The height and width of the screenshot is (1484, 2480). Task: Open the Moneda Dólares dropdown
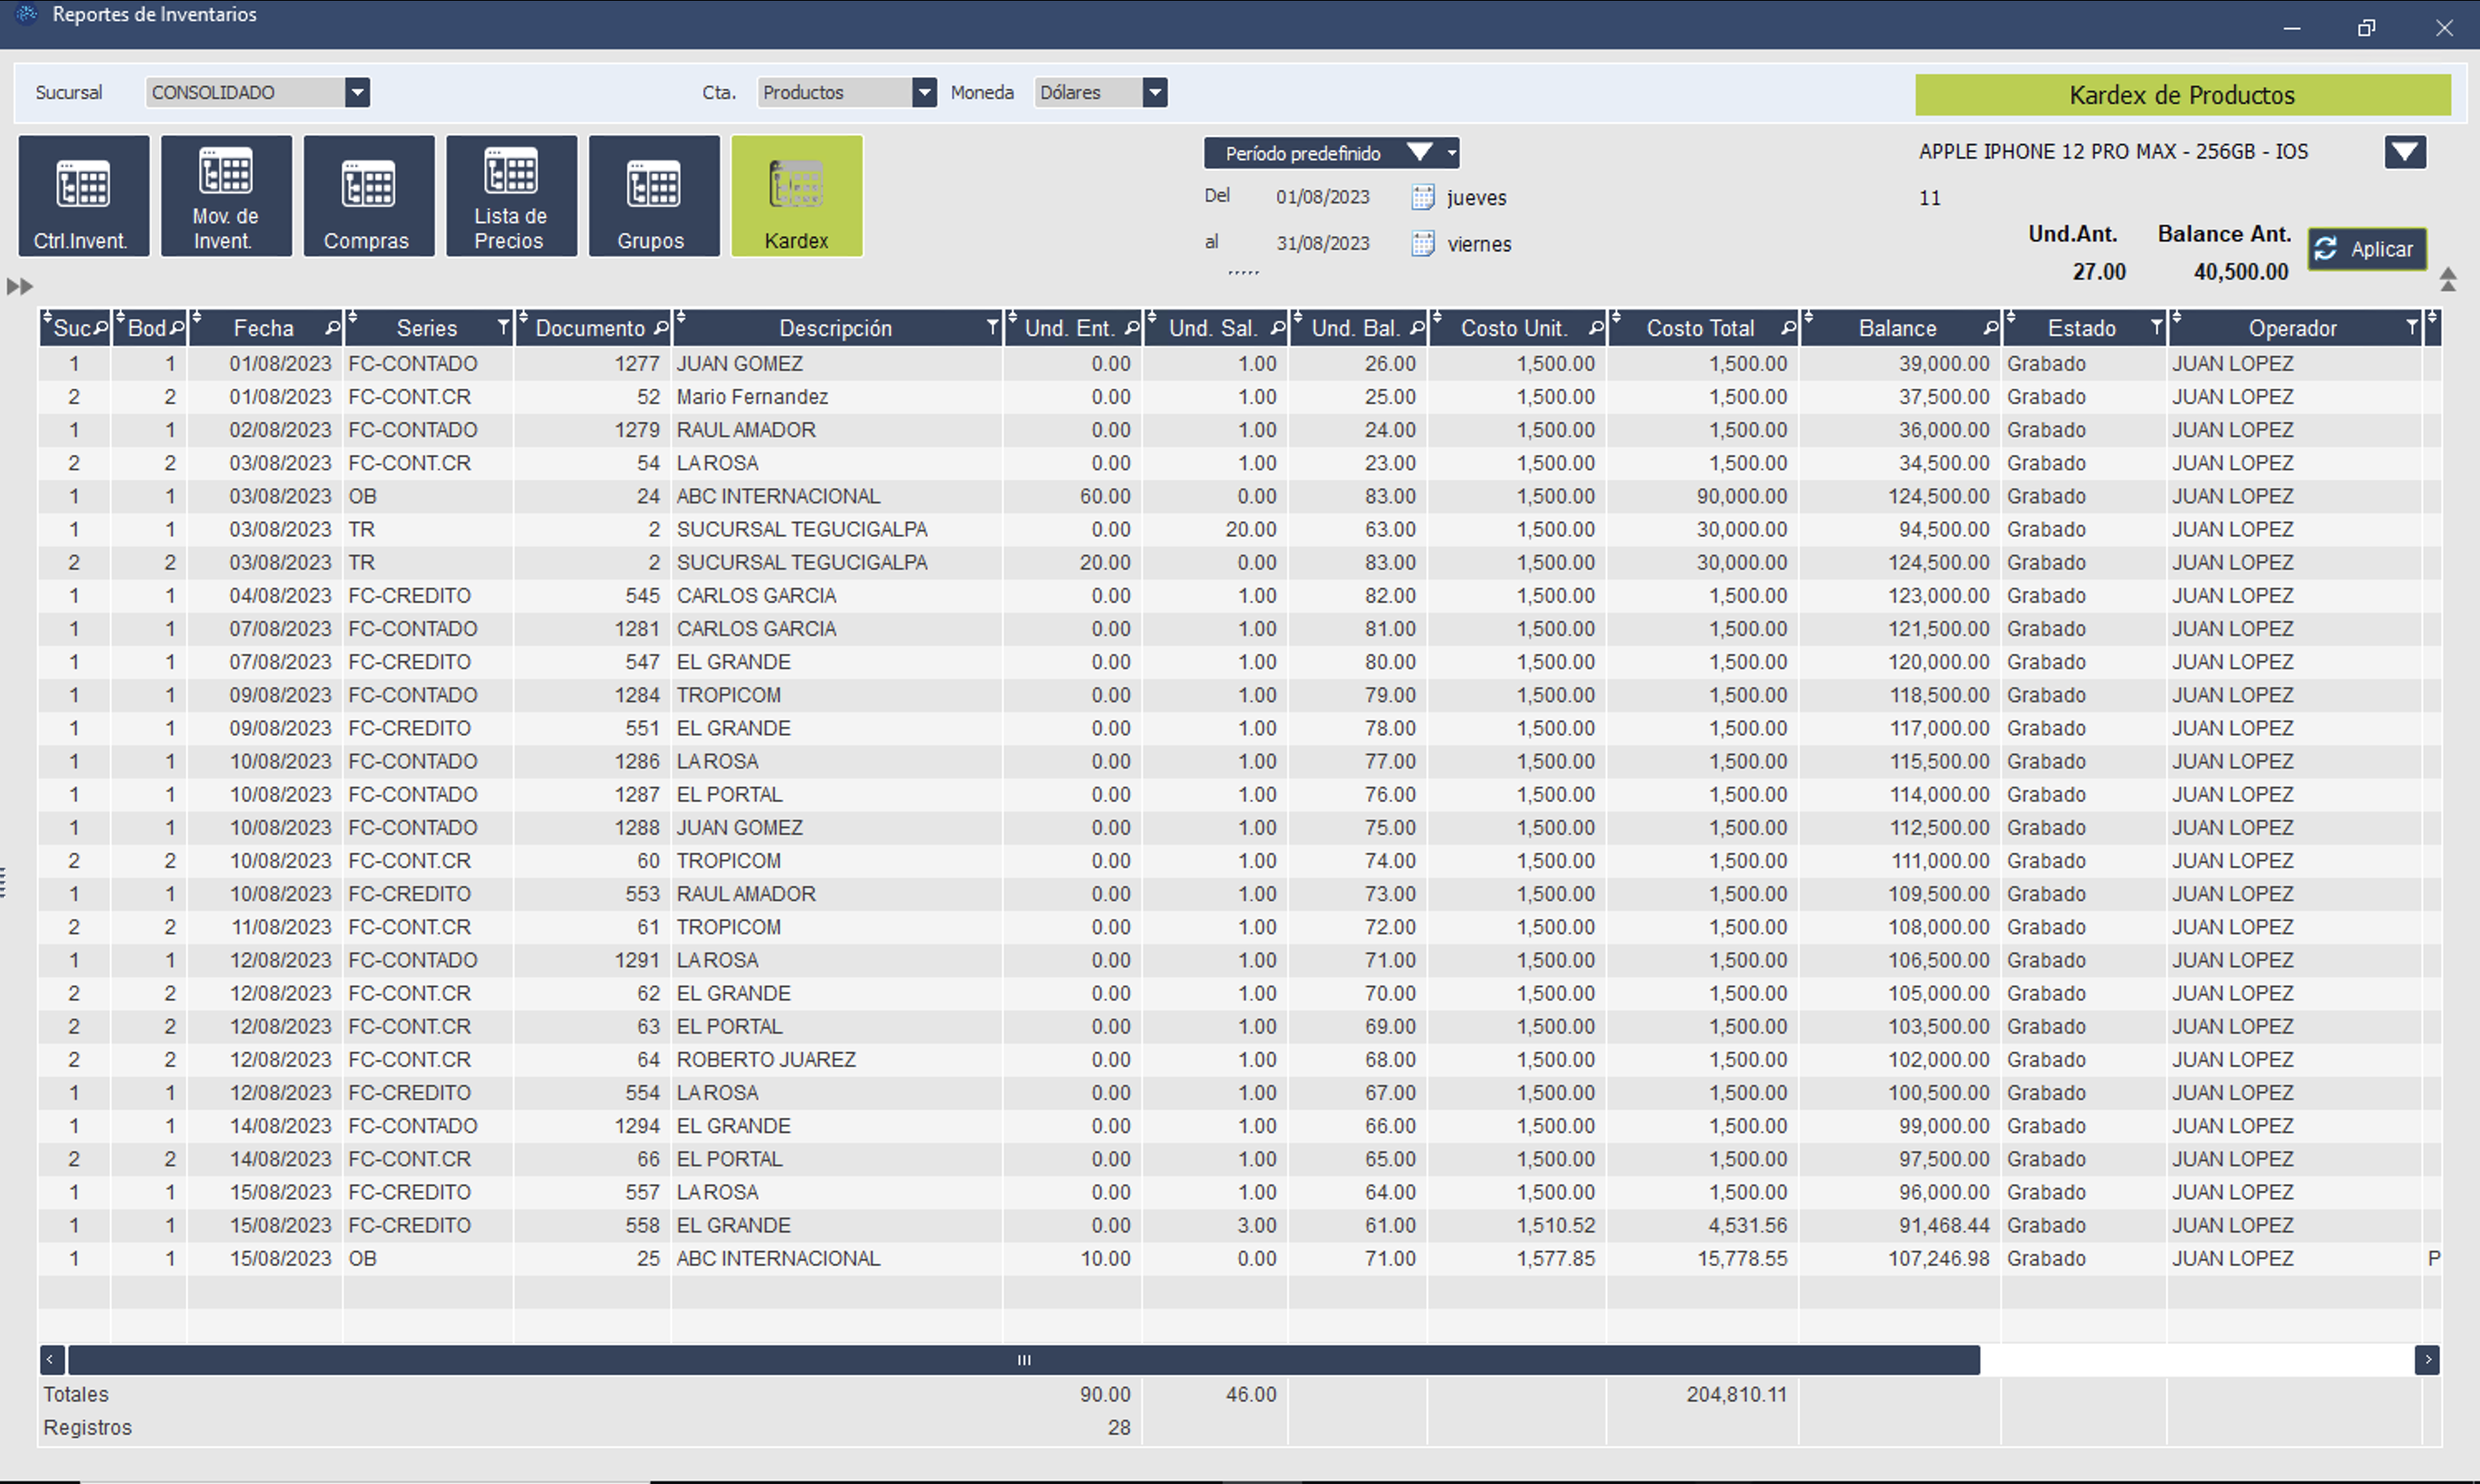[x=1155, y=93]
